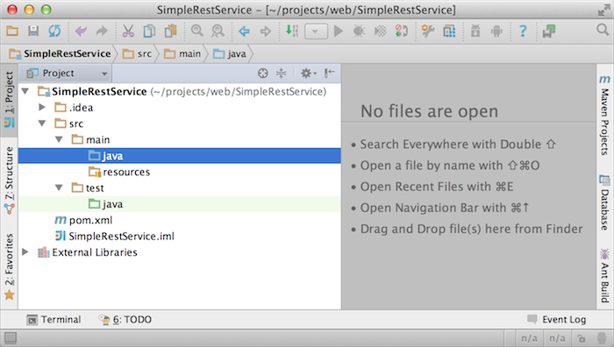Click the SDK Manager android icon

pos(496,31)
